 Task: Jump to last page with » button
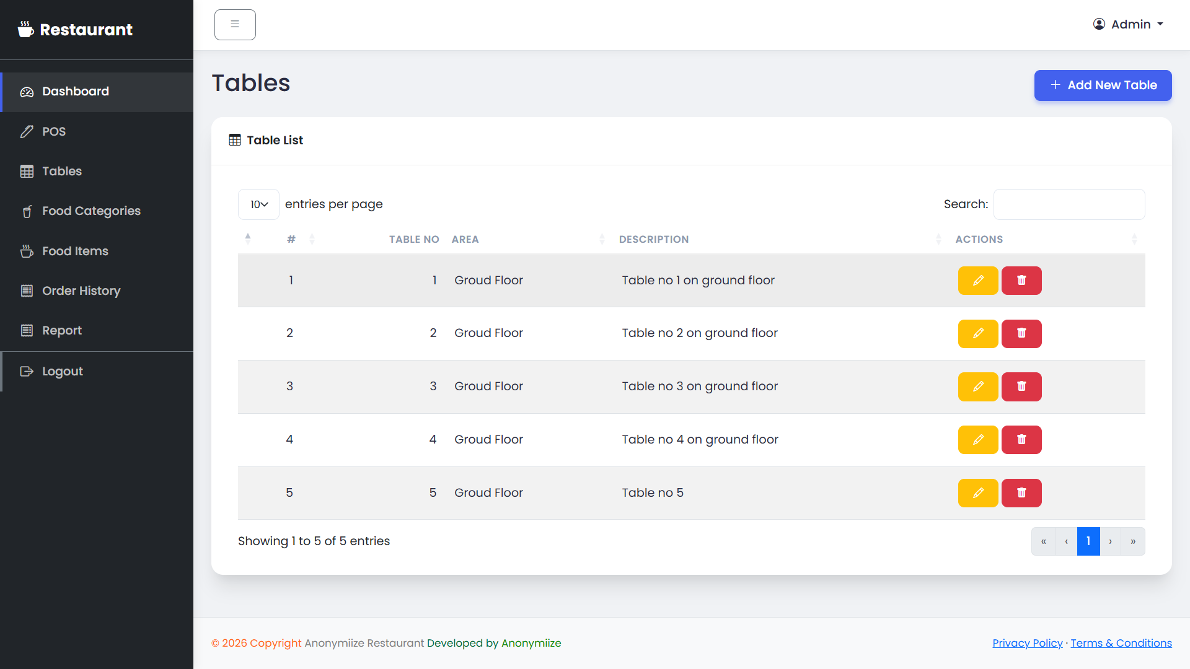pyautogui.click(x=1133, y=541)
